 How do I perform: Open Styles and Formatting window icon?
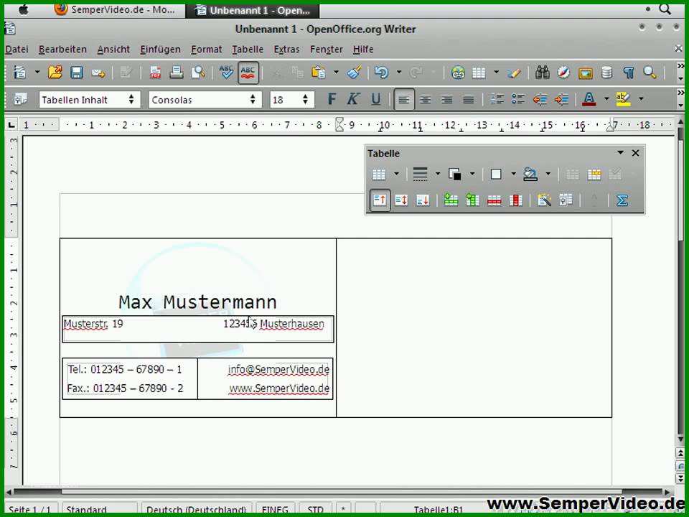pyautogui.click(x=20, y=99)
